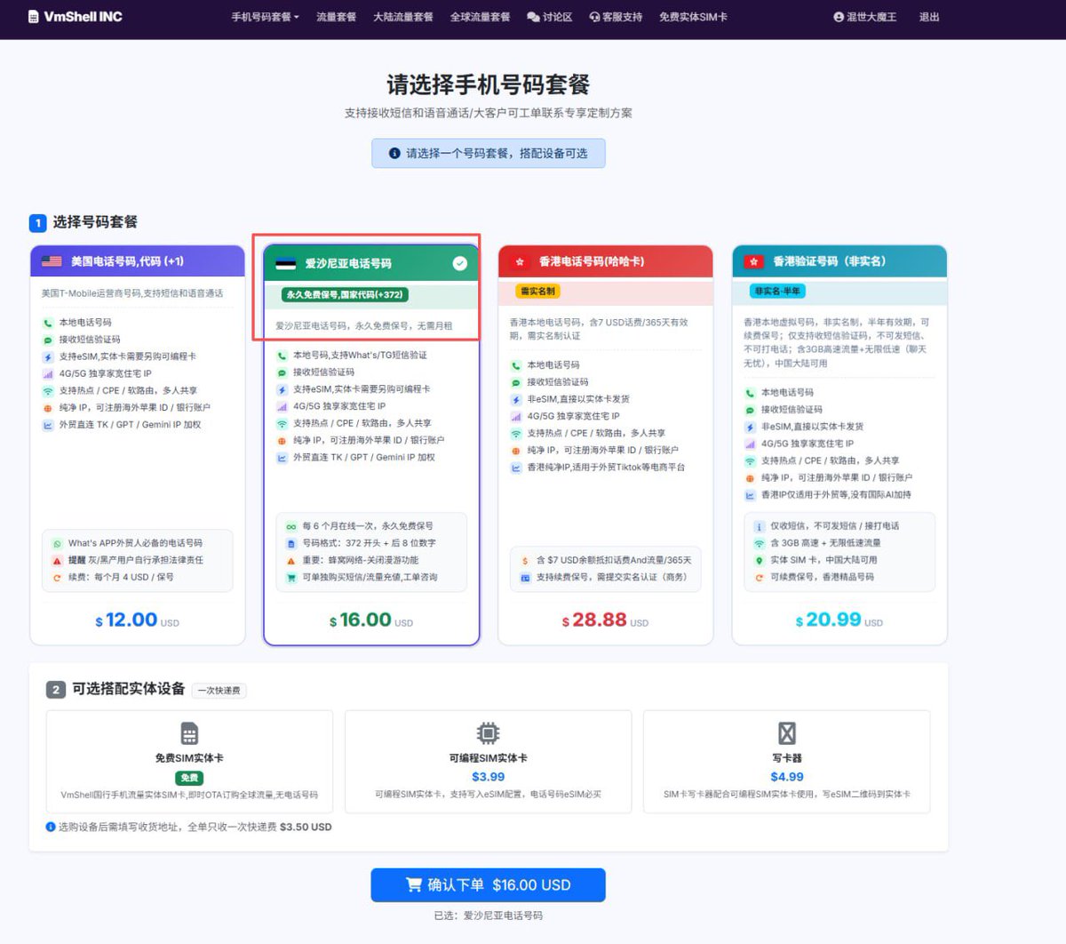Select the 可编程SIM实体卡 device option
This screenshot has width=1066, height=944.
coord(488,762)
